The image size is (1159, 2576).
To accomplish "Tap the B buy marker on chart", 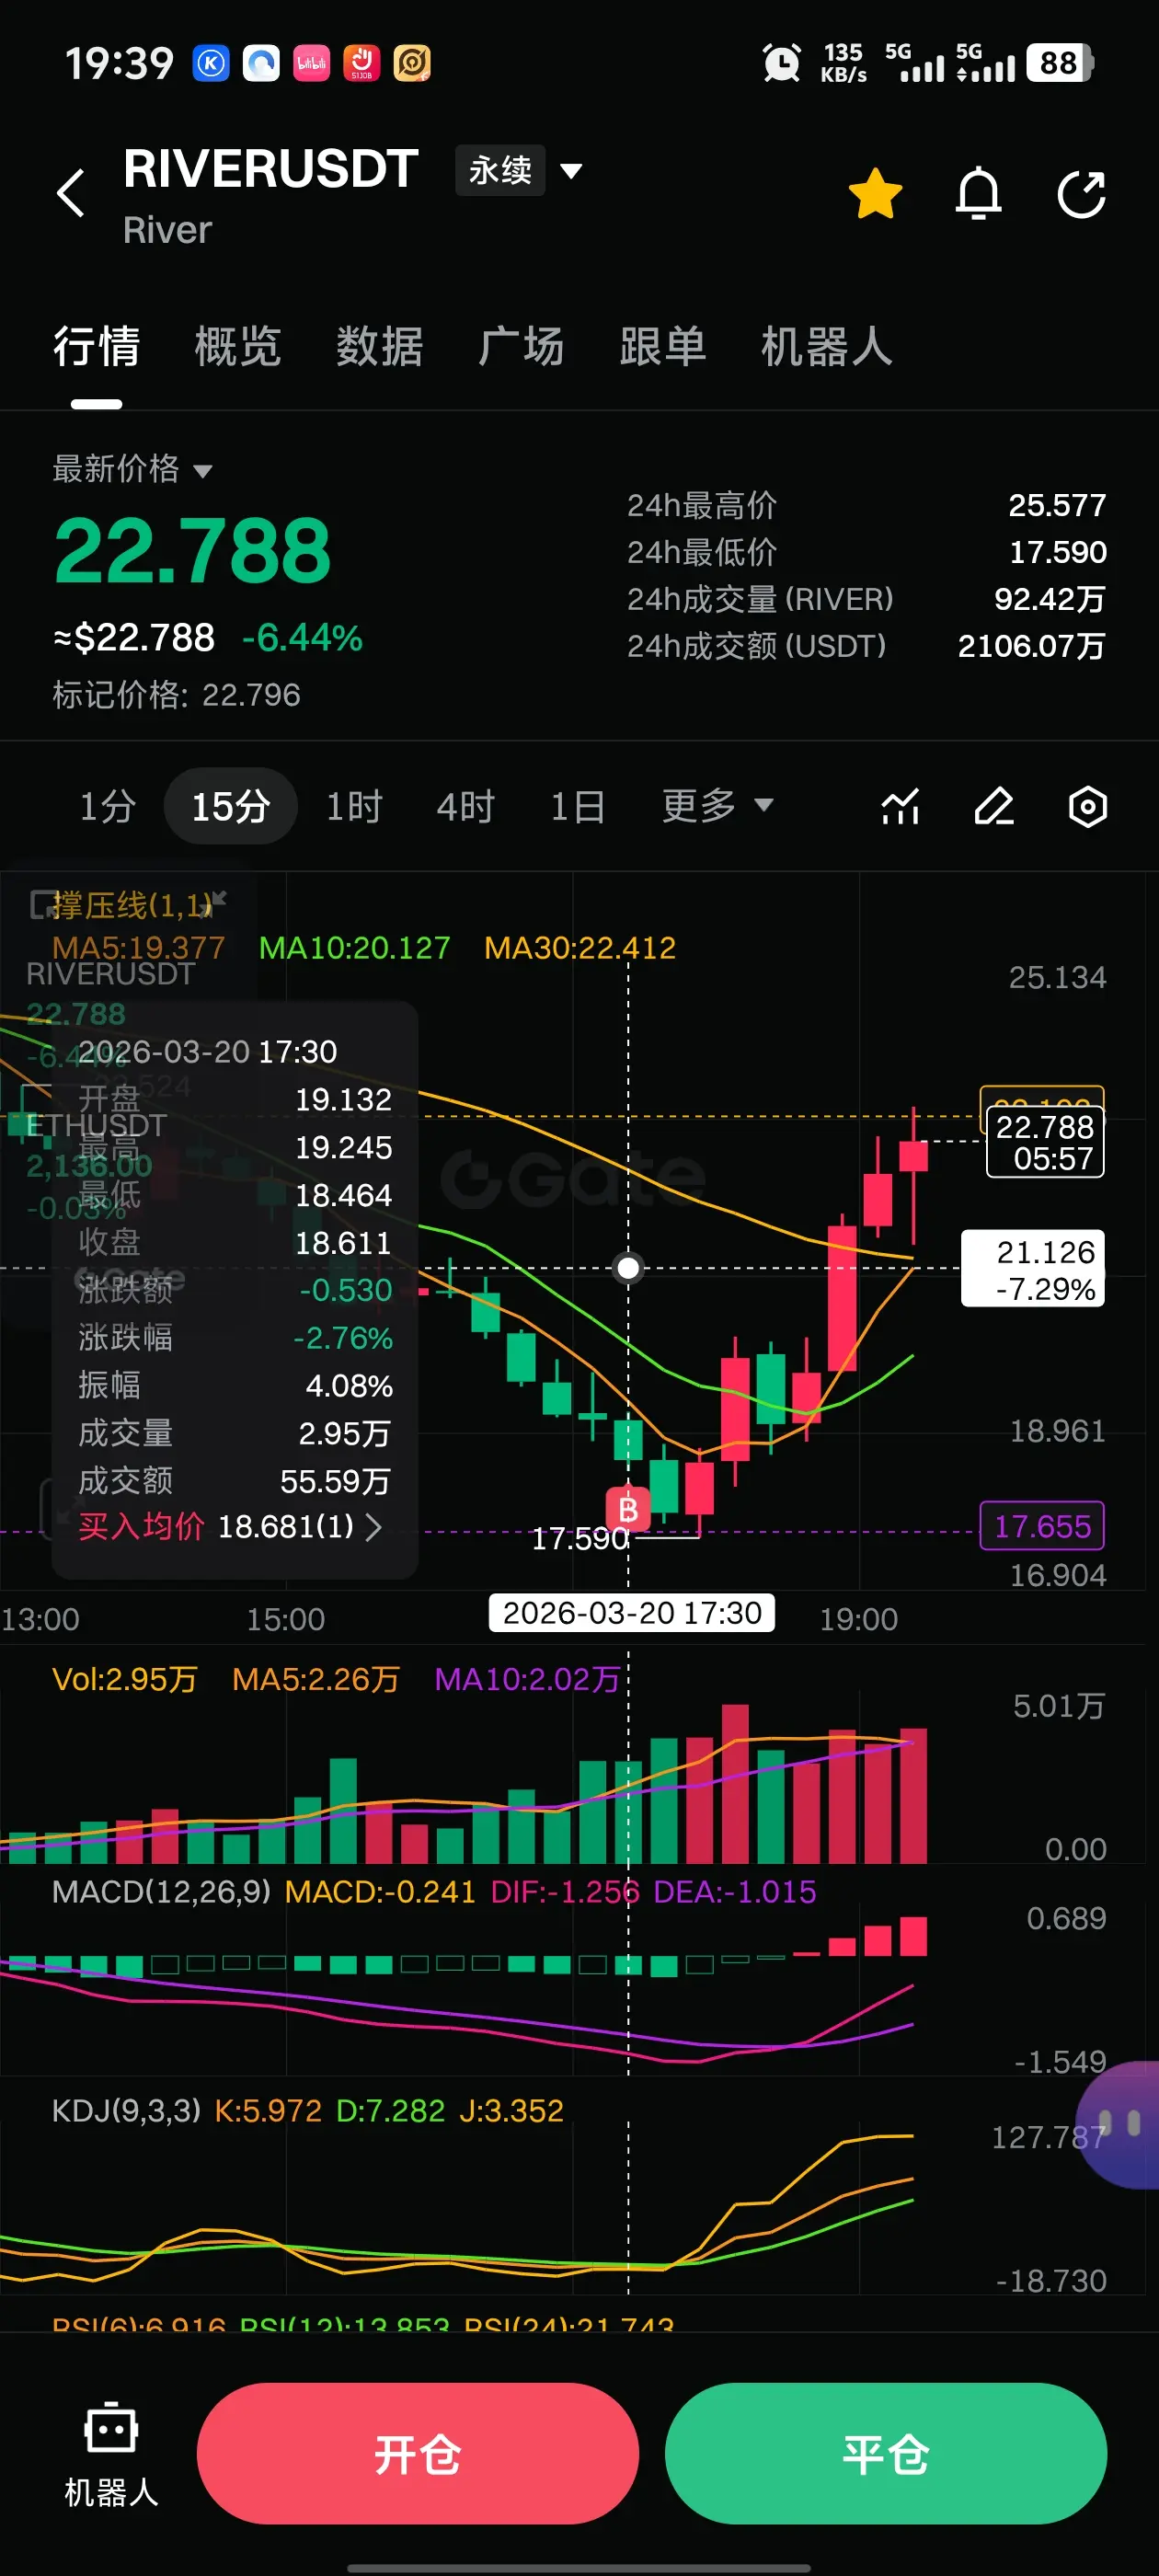I will (x=628, y=1509).
